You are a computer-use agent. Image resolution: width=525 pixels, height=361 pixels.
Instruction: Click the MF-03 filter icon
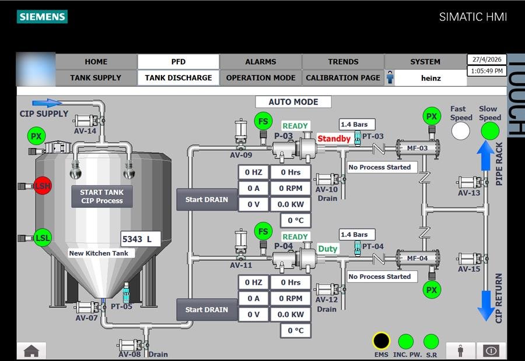coord(418,148)
